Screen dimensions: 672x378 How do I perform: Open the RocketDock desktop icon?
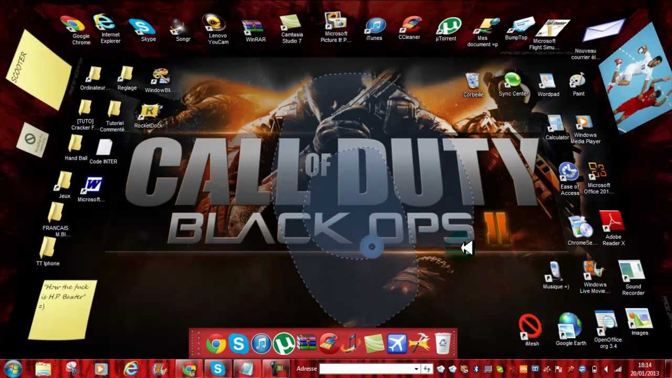click(149, 112)
